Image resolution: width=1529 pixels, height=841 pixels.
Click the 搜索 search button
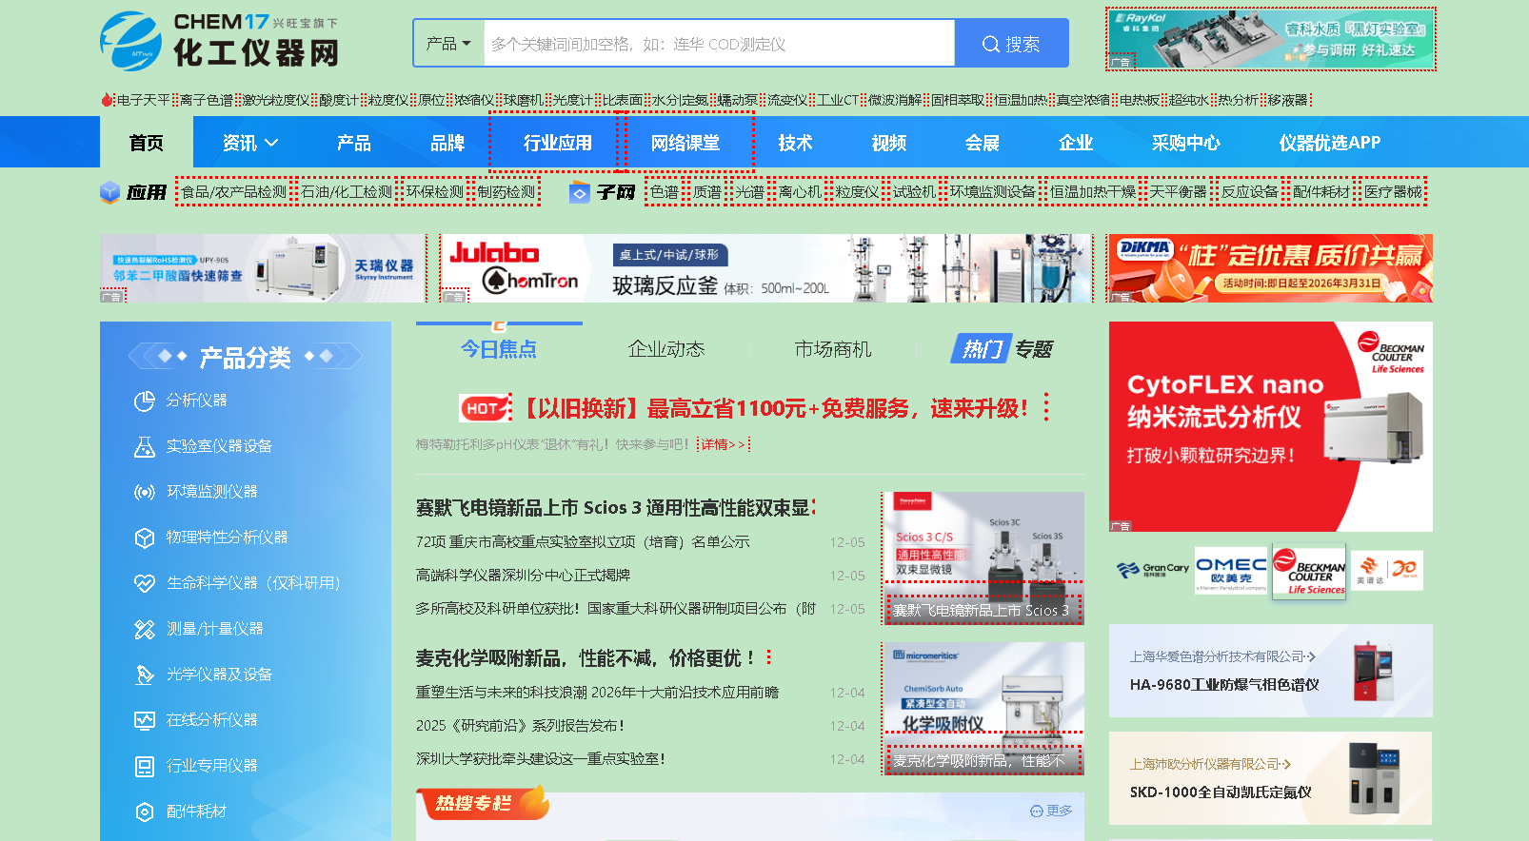point(1011,44)
